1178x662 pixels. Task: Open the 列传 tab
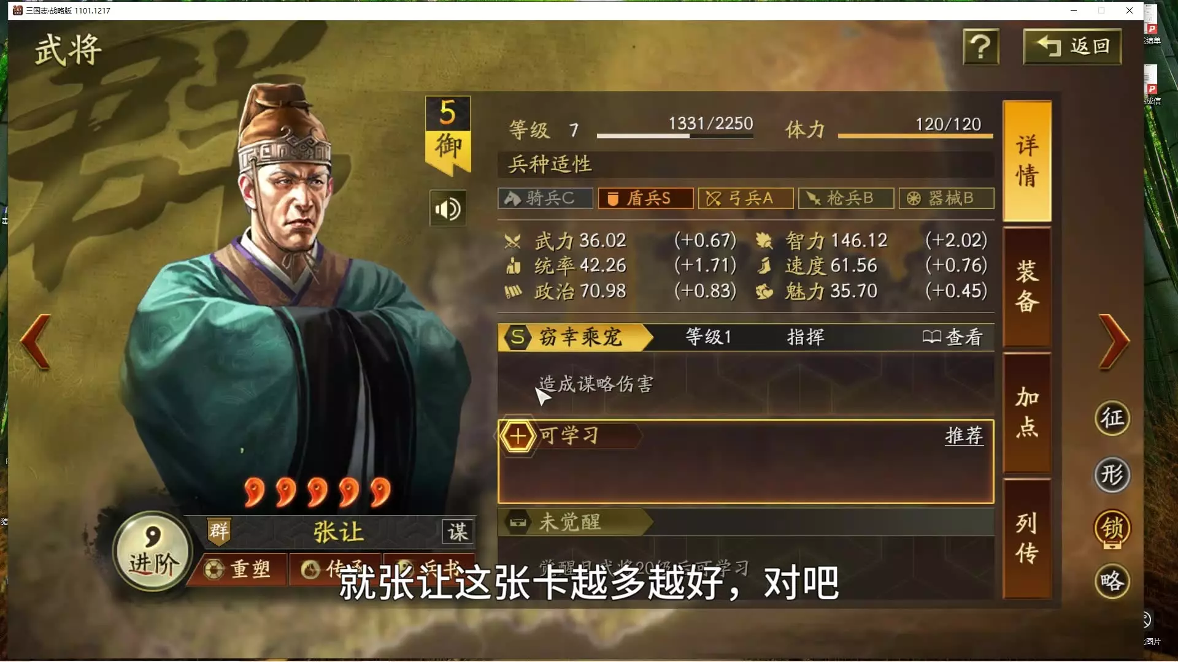(x=1027, y=539)
